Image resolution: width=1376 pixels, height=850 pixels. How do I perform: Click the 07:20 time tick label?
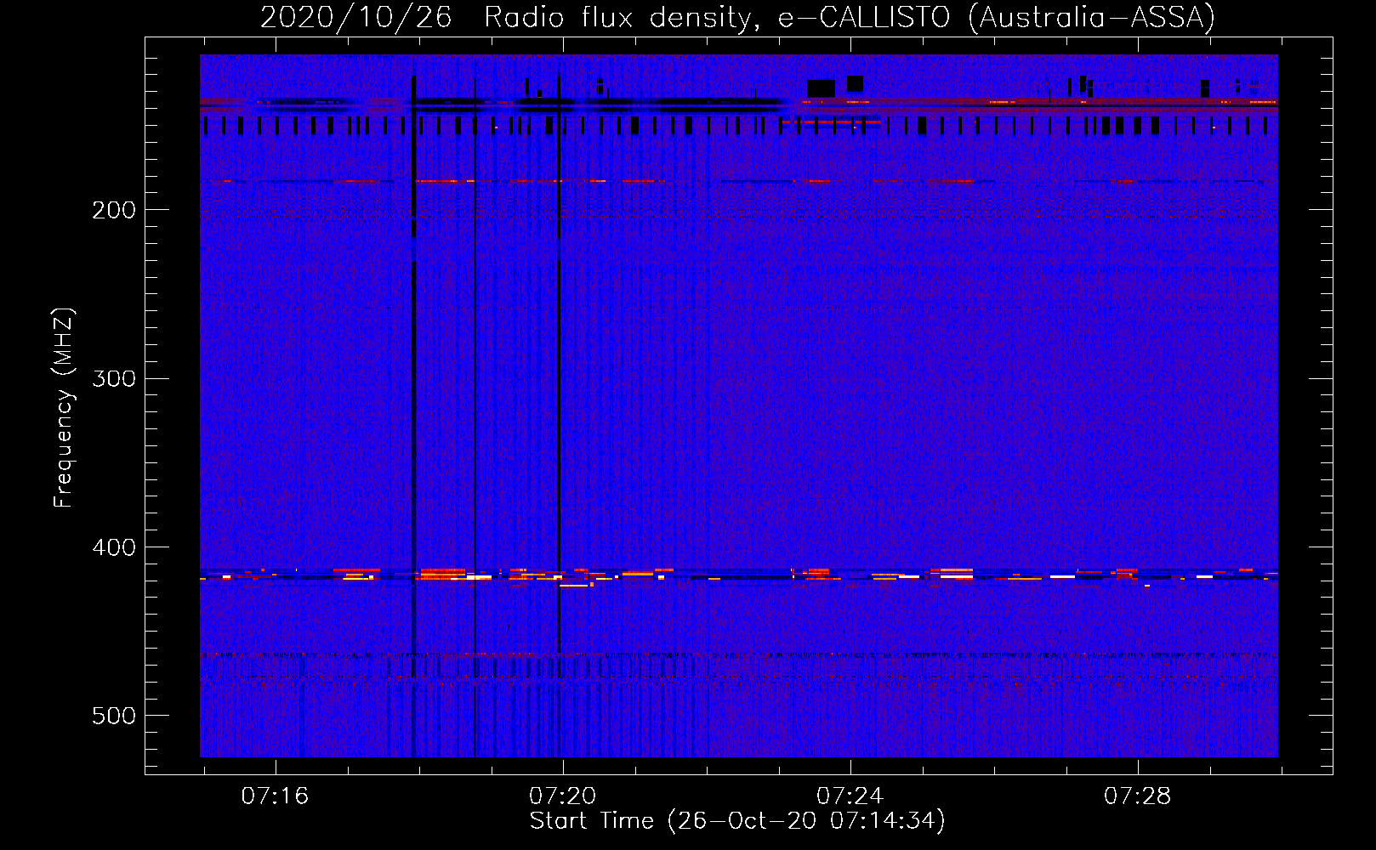coord(562,796)
